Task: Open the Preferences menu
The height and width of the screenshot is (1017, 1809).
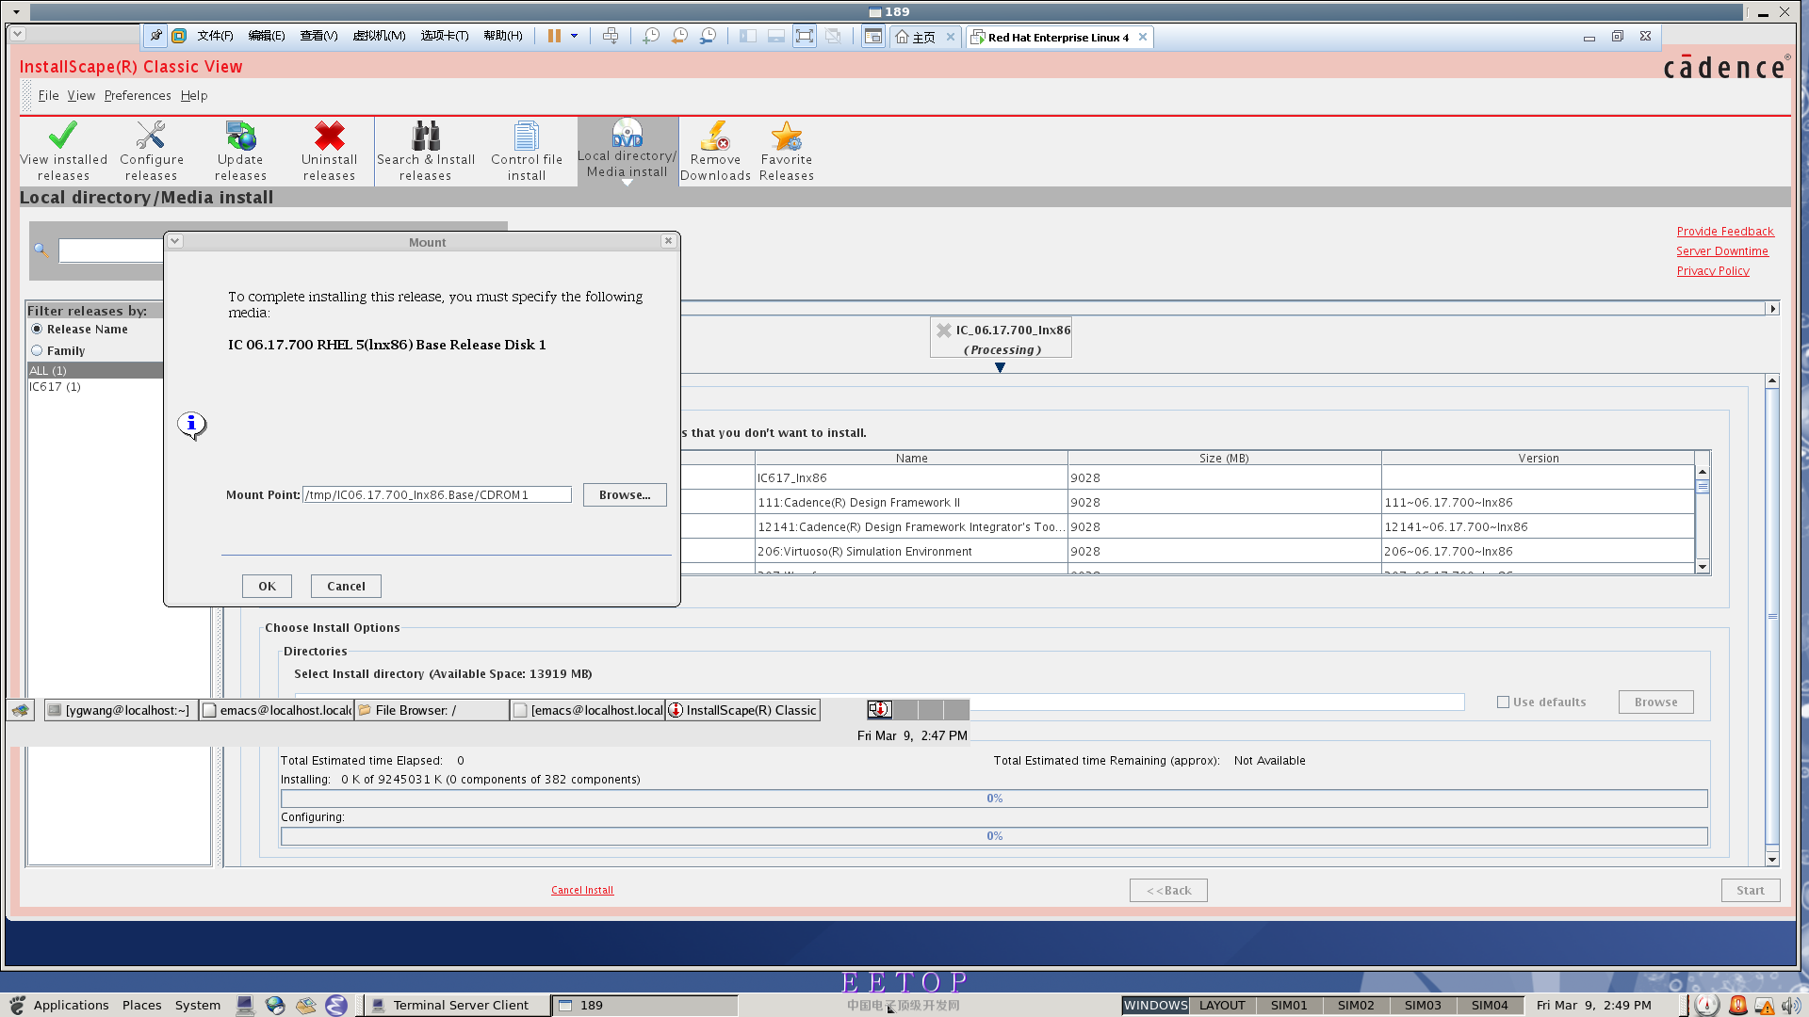Action: click(138, 95)
